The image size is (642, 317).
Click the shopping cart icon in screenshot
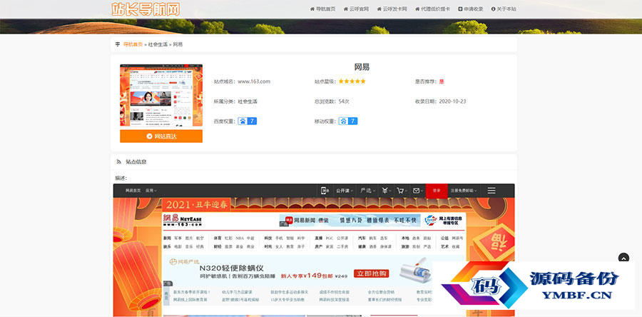(401, 191)
